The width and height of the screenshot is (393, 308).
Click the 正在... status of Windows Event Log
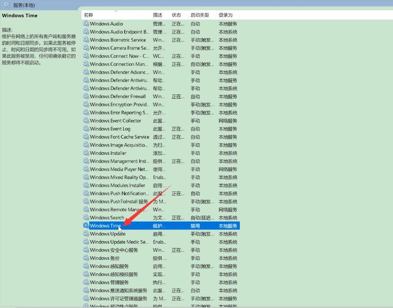(178, 129)
